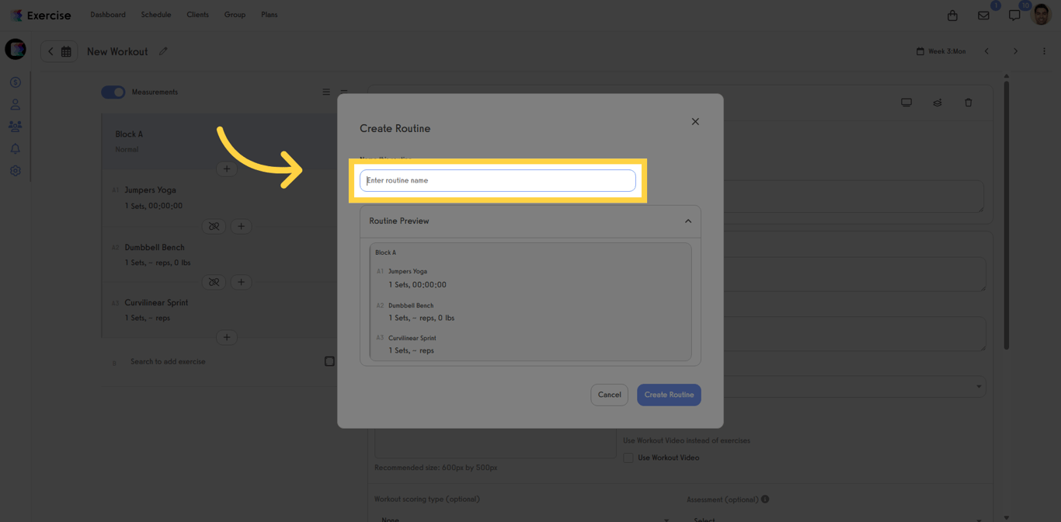The width and height of the screenshot is (1061, 522).
Task: Click the duplicate layers icon above the workout
Action: pos(937,102)
